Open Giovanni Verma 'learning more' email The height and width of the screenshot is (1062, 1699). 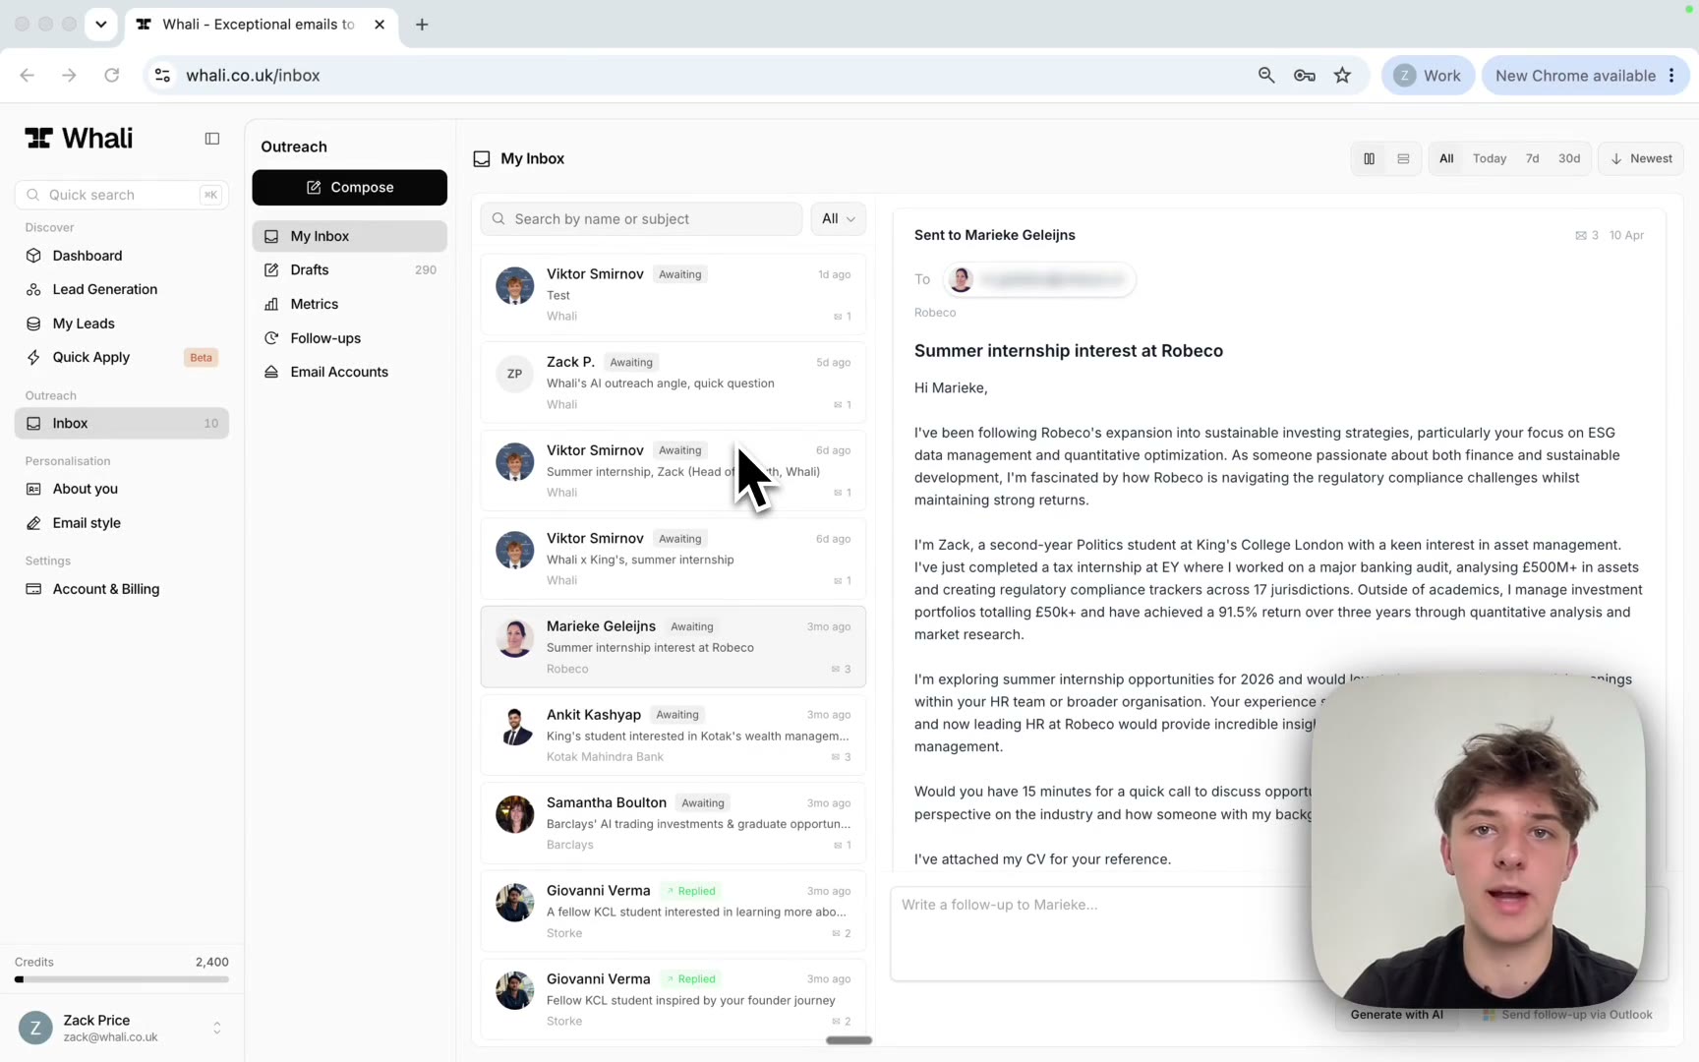click(x=674, y=911)
